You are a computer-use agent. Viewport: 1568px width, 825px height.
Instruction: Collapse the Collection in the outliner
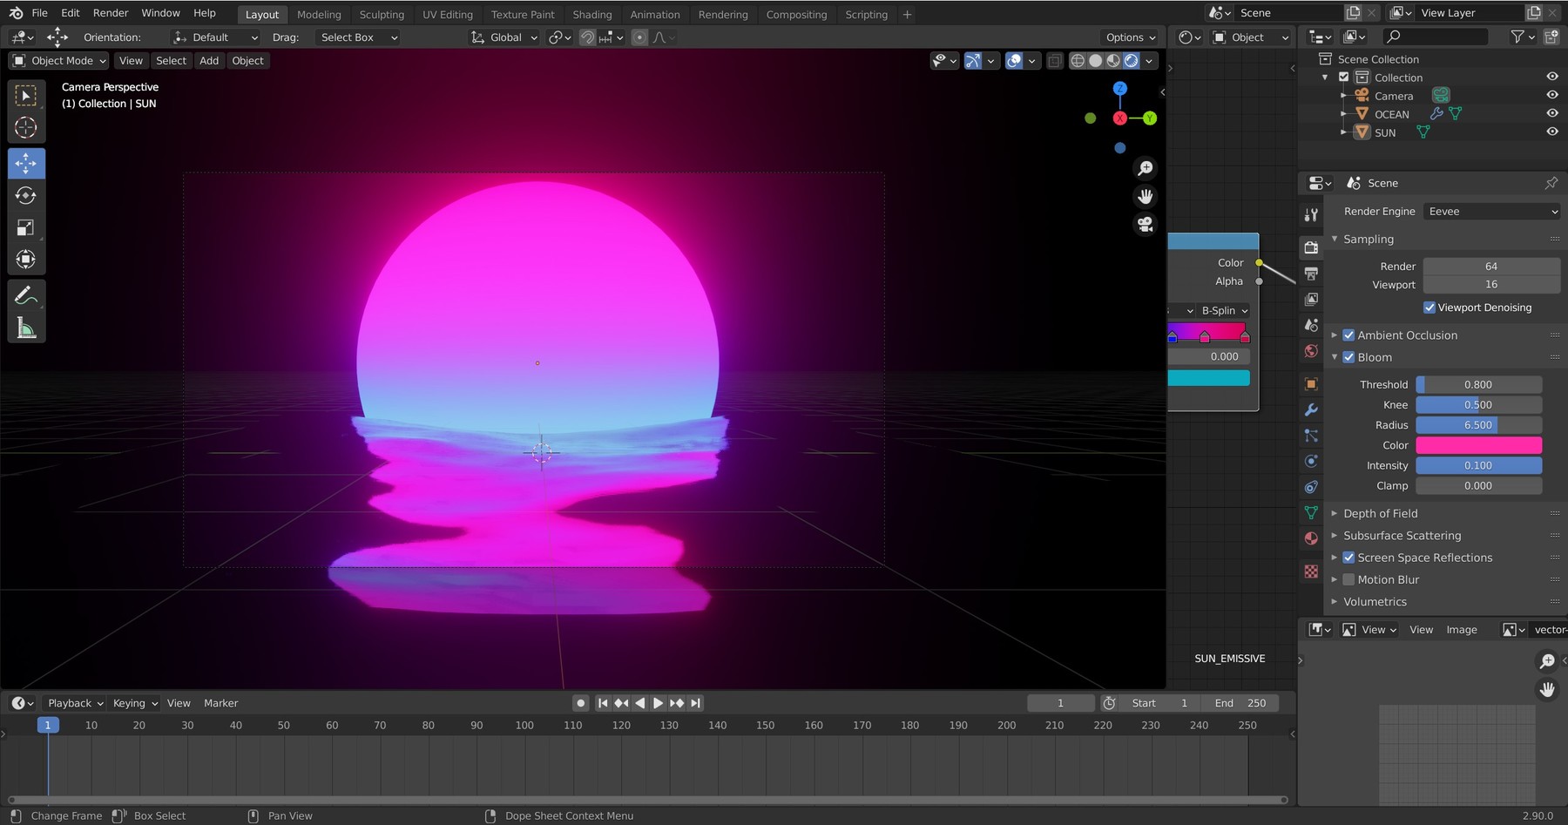[x=1324, y=77]
